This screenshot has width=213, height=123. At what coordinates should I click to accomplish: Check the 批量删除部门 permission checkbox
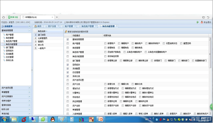pyautogui.click(x=193, y=60)
